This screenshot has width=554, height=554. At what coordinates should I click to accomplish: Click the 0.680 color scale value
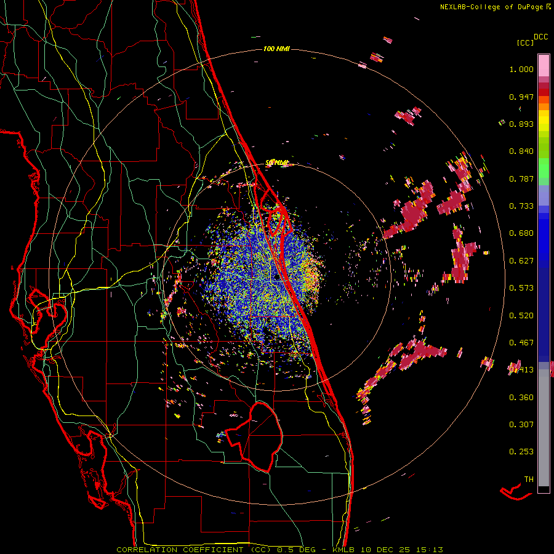(521, 233)
